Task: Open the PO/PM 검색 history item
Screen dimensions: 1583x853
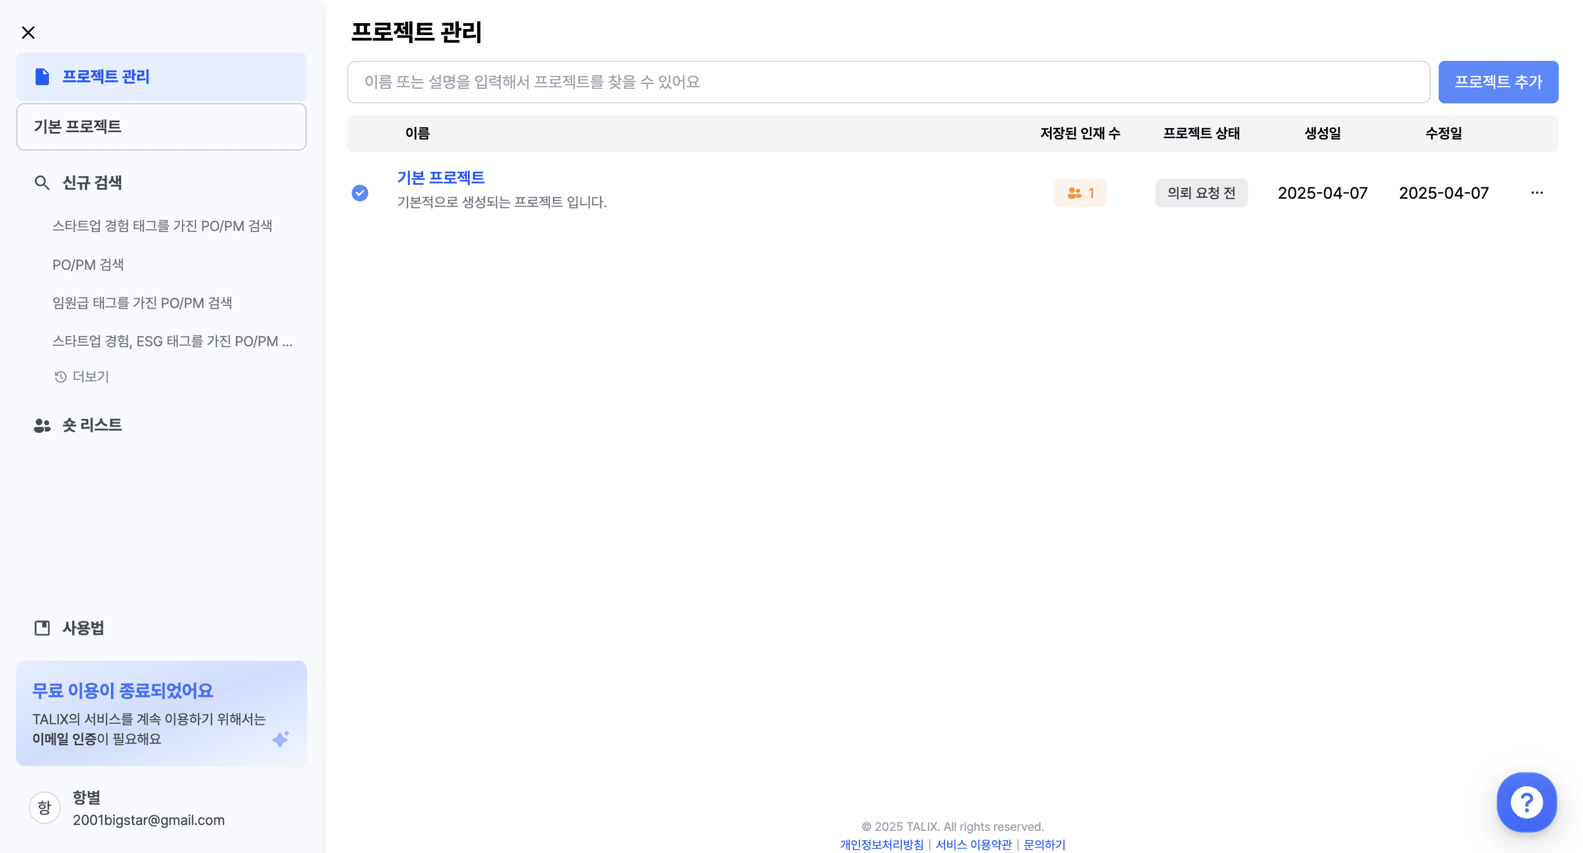Action: pyautogui.click(x=88, y=265)
